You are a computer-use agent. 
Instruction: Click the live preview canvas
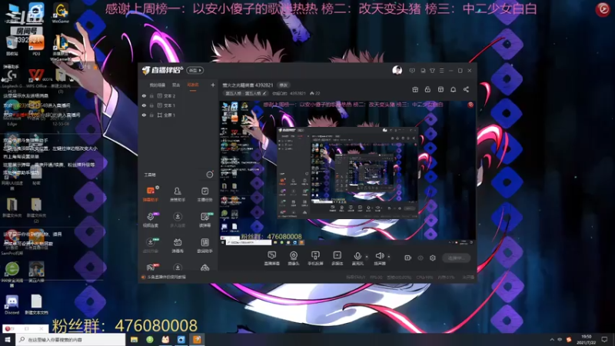point(347,174)
